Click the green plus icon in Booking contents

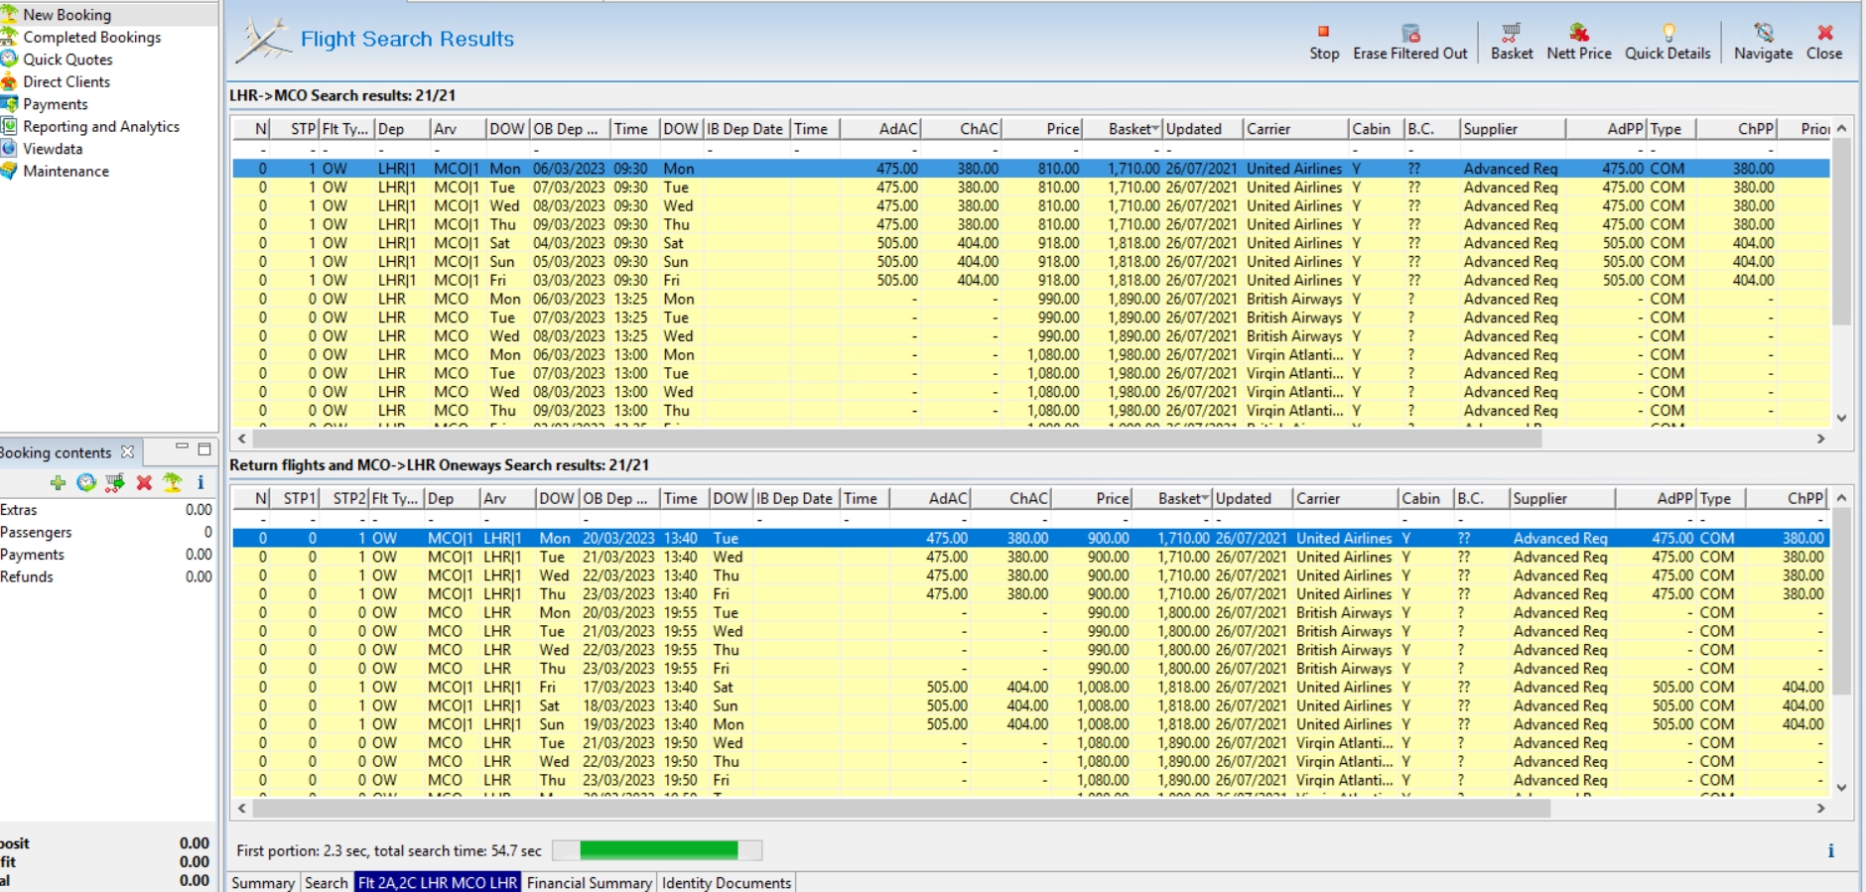58,483
